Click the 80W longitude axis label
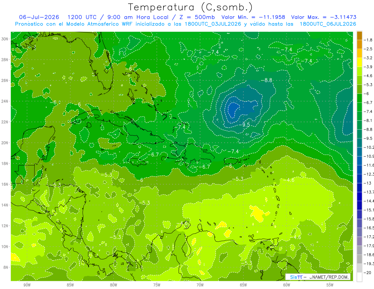Image resolution: width=374 pixels, height=289 pixels. [x=113, y=285]
